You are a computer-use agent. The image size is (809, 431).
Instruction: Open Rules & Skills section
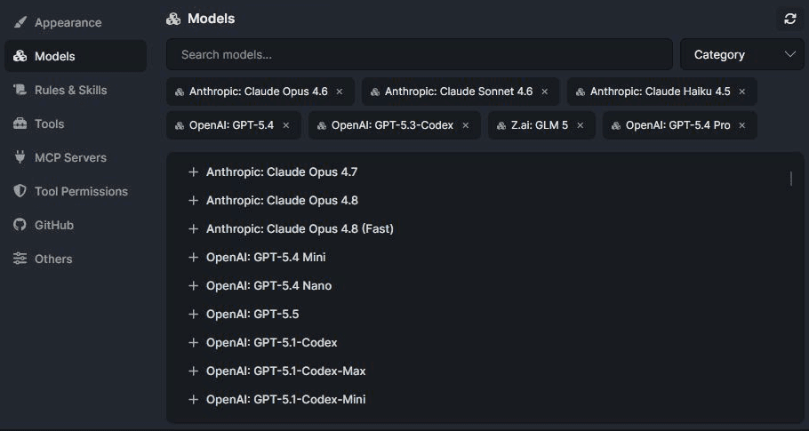point(76,90)
